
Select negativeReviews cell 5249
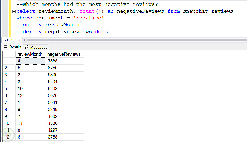(x=65, y=109)
